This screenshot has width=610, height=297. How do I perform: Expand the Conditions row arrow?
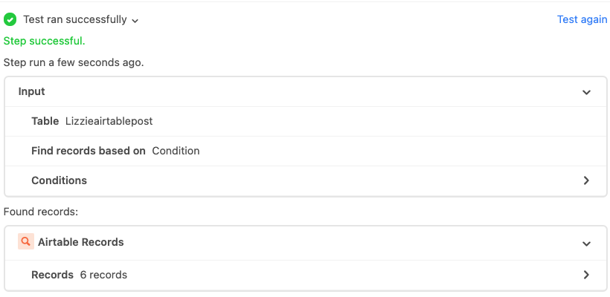click(x=586, y=180)
